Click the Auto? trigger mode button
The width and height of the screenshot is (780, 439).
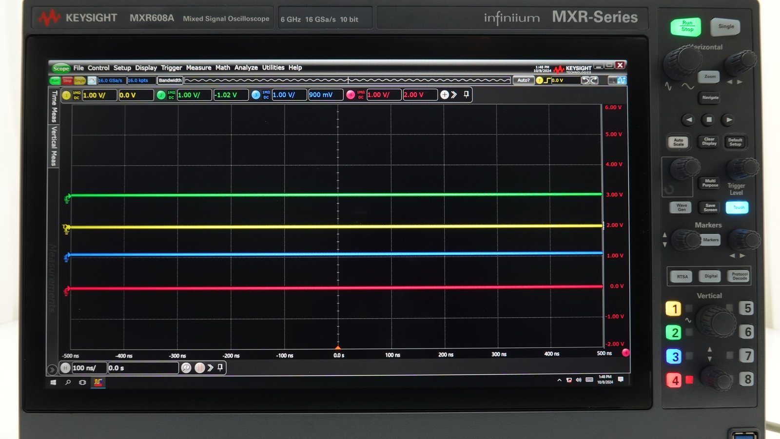(524, 80)
